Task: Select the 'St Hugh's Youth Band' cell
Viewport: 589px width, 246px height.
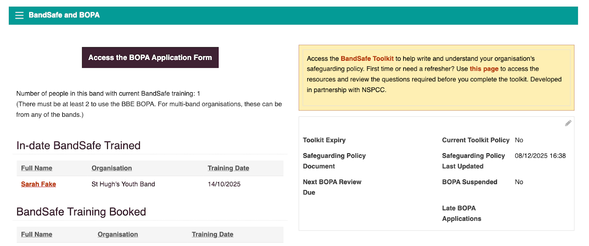Action: click(x=123, y=184)
